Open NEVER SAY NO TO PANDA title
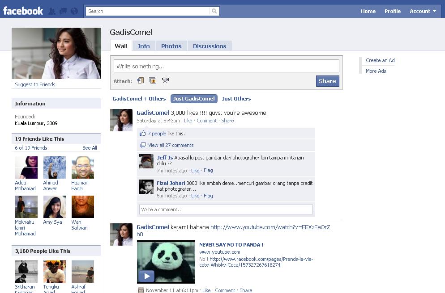 coord(231,245)
